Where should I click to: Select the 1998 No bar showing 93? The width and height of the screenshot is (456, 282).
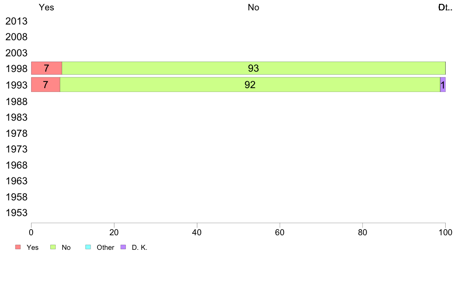(x=253, y=68)
